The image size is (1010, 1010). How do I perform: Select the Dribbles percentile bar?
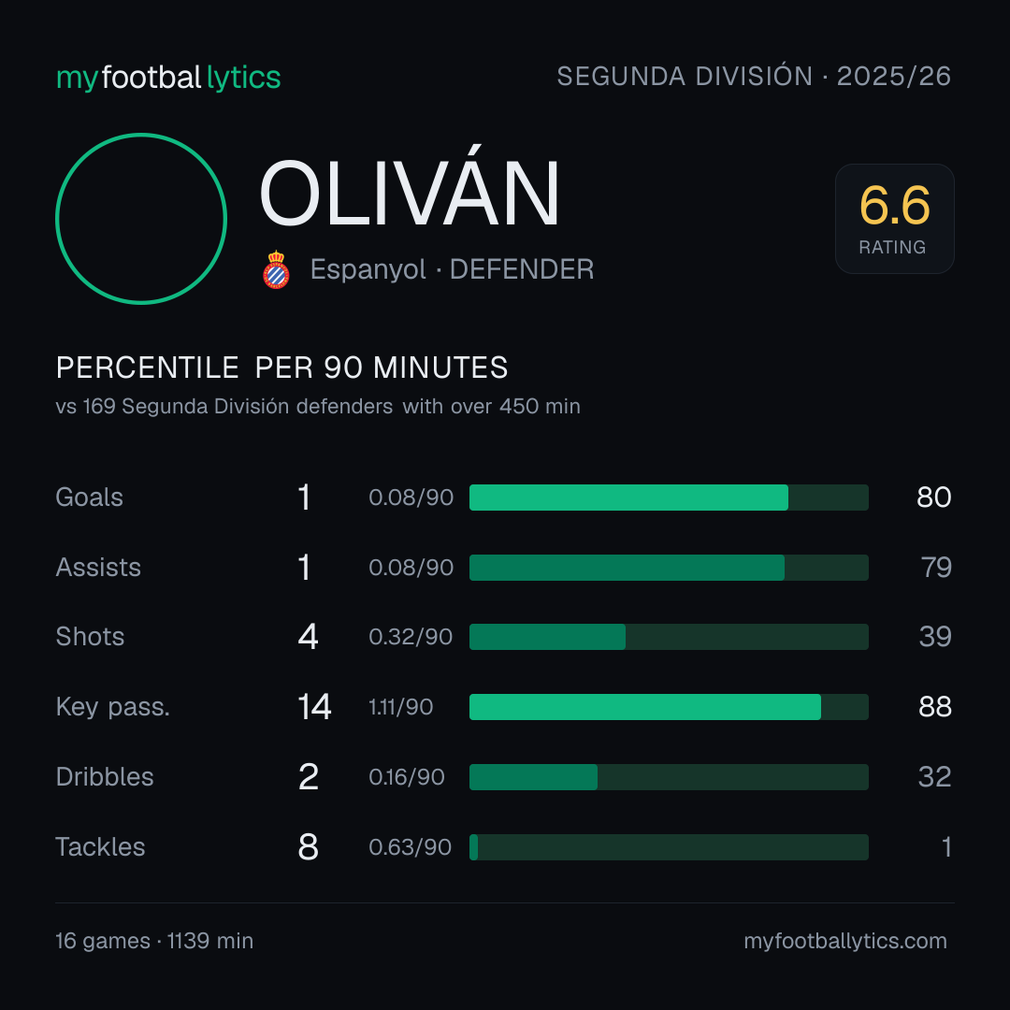(x=669, y=777)
